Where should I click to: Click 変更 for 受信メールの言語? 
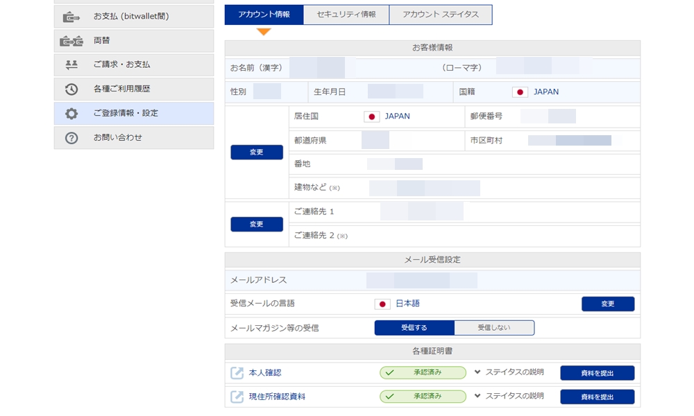point(607,304)
